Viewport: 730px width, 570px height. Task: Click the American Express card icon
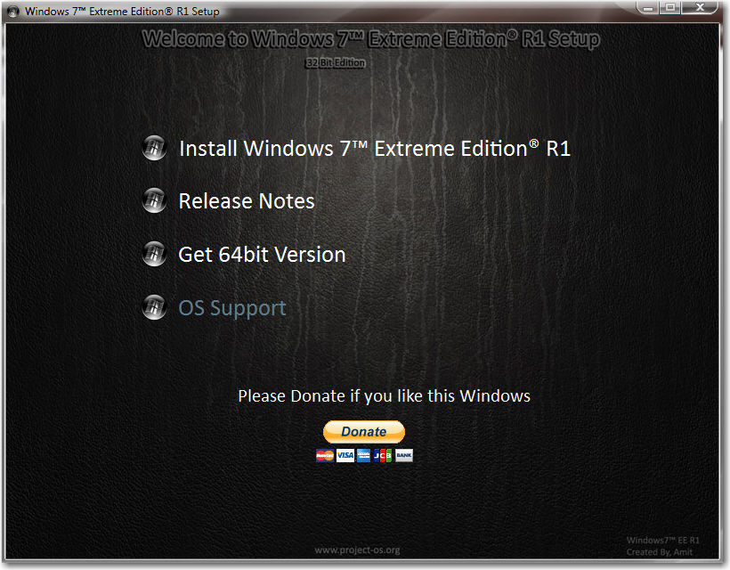363,455
